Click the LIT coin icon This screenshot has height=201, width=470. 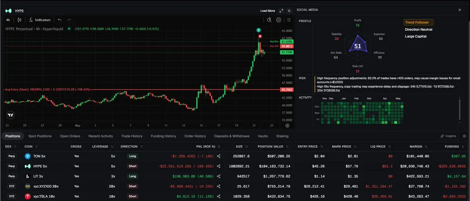28,176
